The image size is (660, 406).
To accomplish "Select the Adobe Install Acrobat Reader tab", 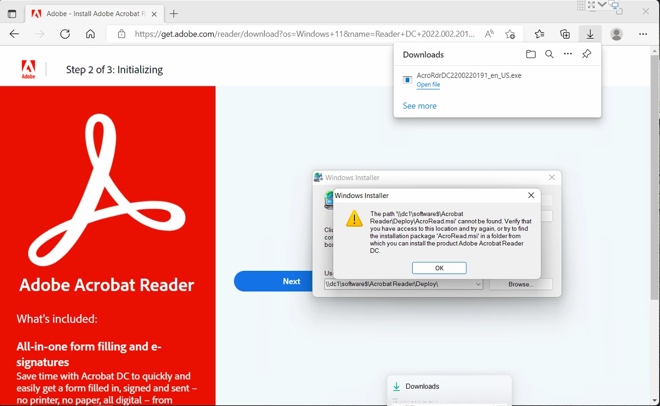I will tap(94, 14).
